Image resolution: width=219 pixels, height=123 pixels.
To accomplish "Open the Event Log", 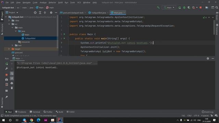I will click(x=208, y=112).
